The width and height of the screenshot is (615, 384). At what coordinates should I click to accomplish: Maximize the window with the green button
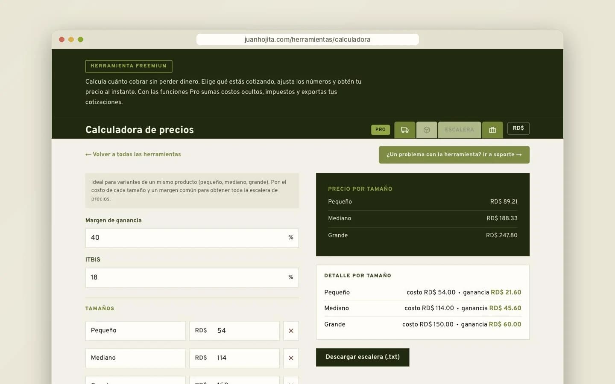click(x=80, y=40)
